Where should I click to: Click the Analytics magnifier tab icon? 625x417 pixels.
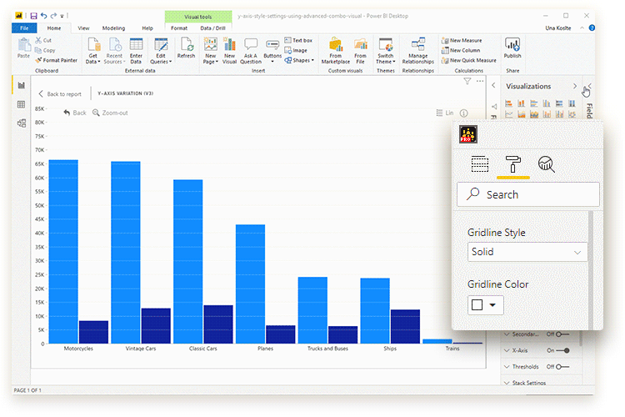coord(546,164)
